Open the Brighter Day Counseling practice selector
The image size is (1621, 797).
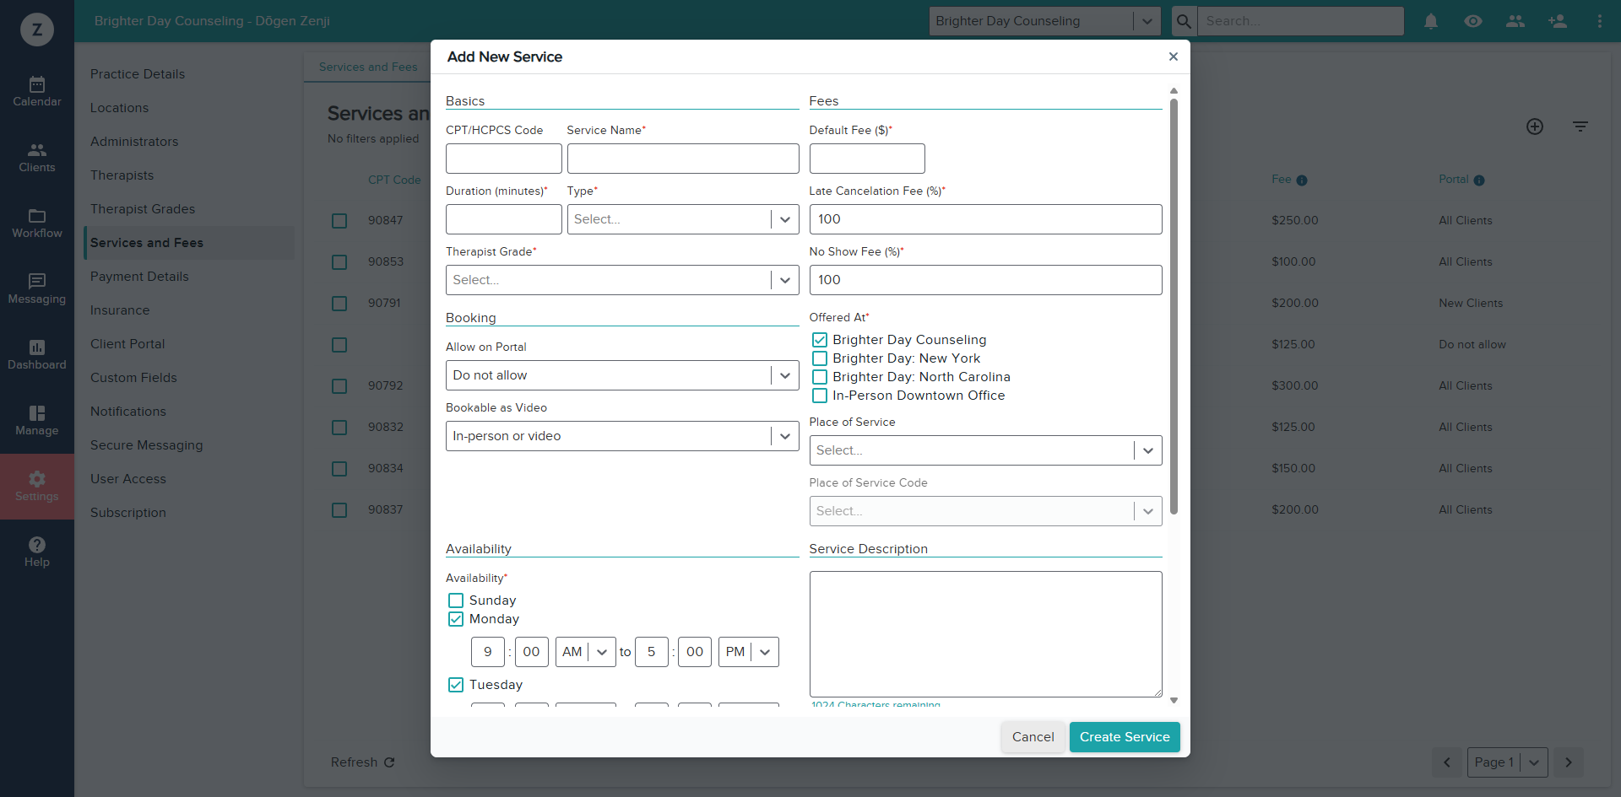pos(1045,21)
